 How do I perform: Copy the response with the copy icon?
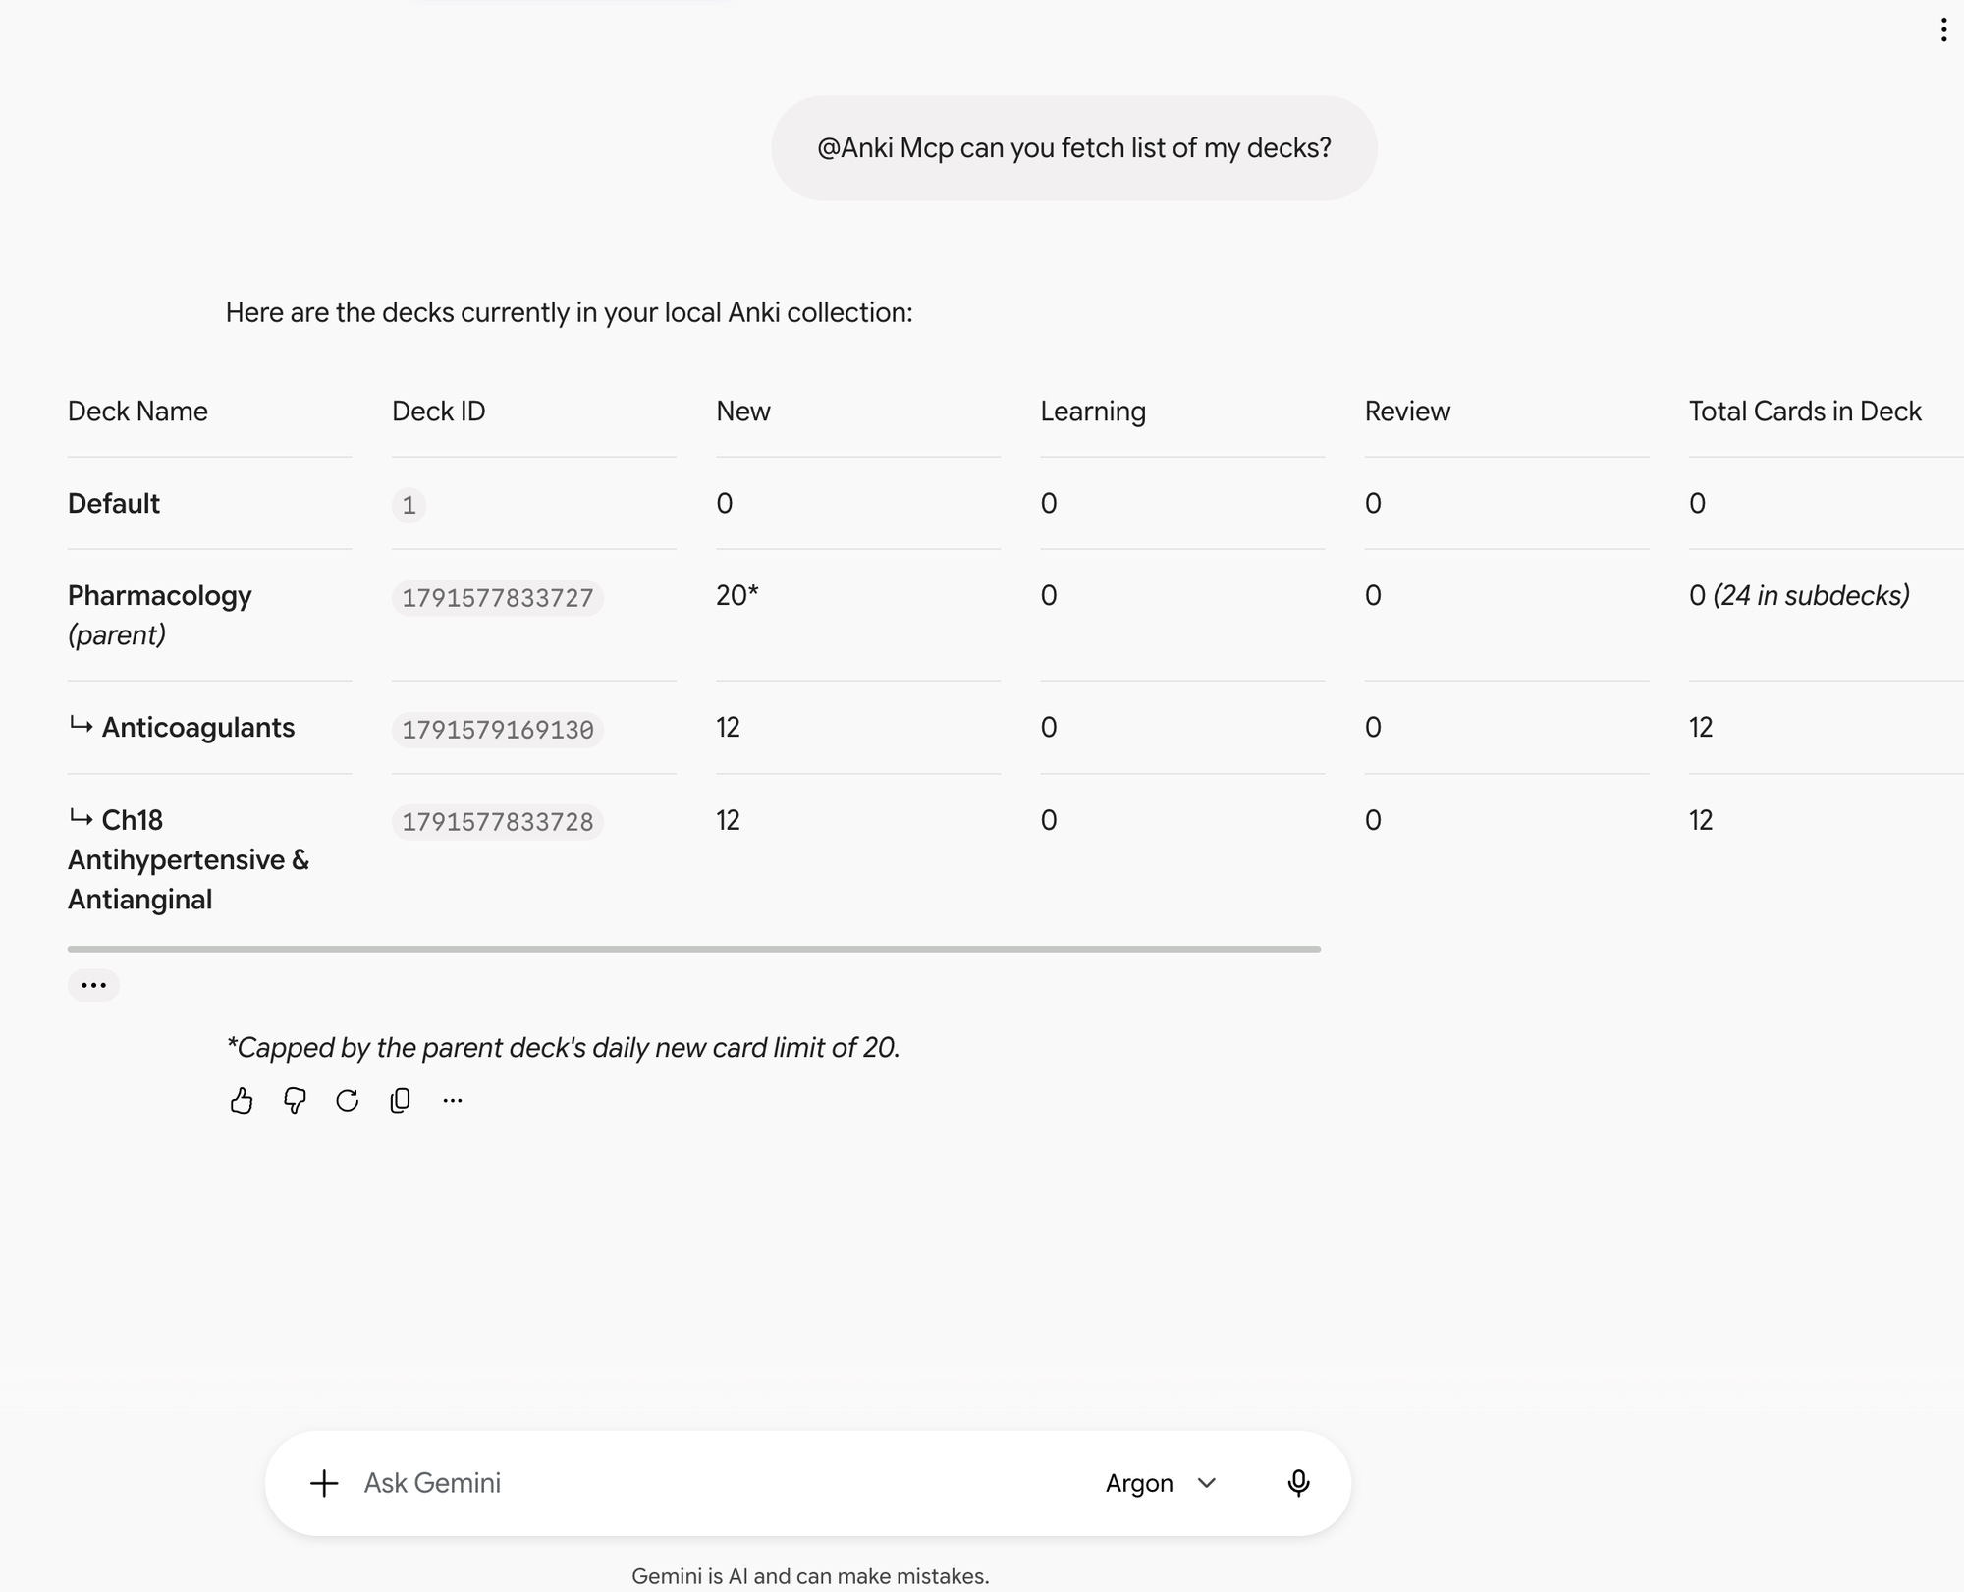tap(400, 1101)
